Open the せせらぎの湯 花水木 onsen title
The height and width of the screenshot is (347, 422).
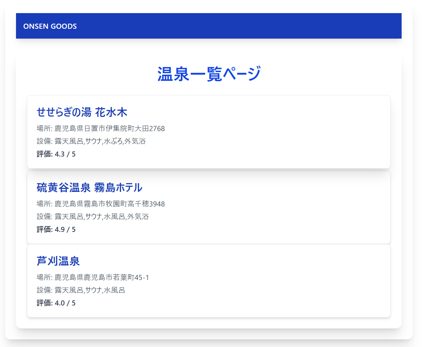coord(82,112)
